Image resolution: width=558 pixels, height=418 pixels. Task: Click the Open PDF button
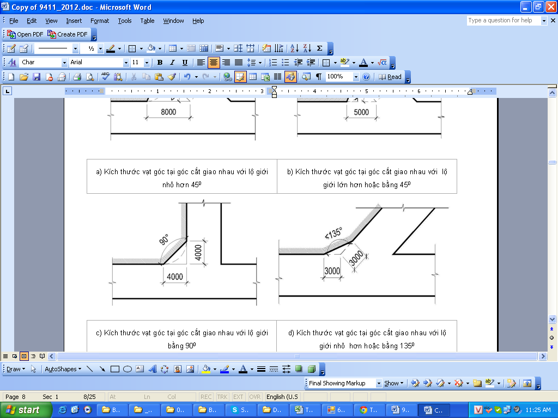click(25, 34)
